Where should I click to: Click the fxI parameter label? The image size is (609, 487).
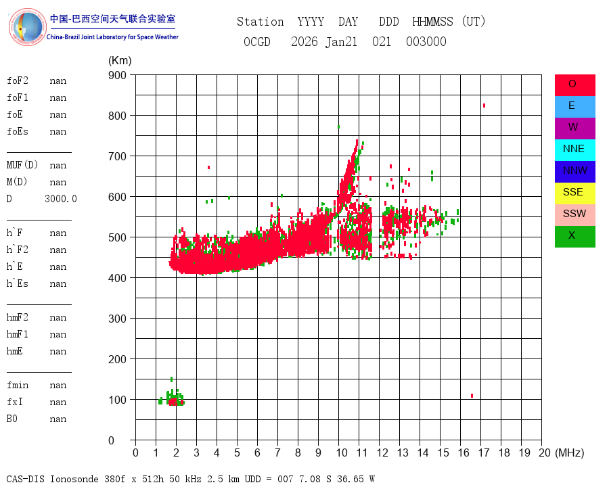15,402
